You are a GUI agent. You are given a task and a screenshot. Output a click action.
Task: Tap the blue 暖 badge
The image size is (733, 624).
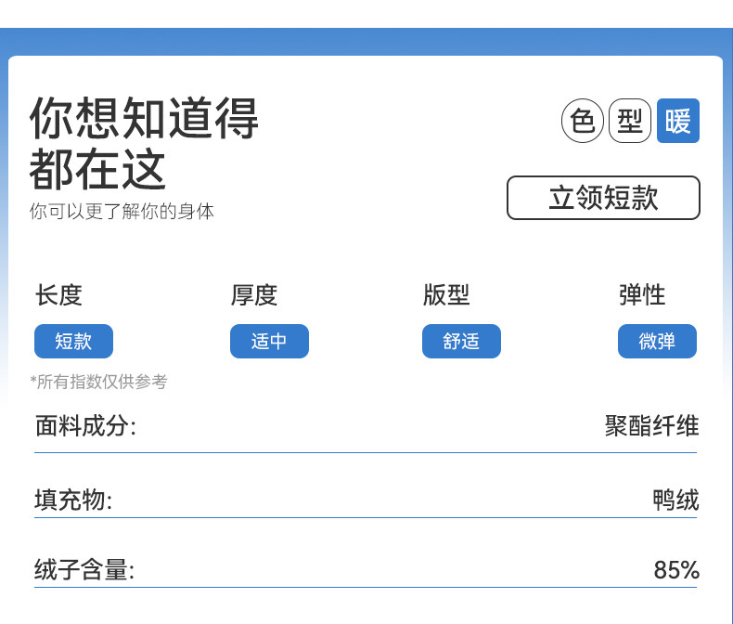[678, 122]
